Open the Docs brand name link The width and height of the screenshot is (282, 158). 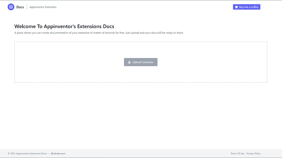click(20, 7)
